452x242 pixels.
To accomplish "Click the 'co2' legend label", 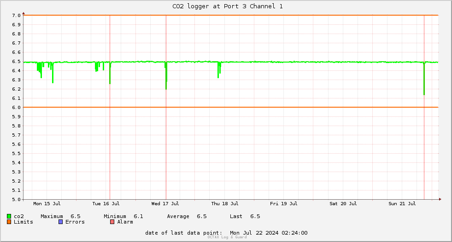I will click(19, 216).
